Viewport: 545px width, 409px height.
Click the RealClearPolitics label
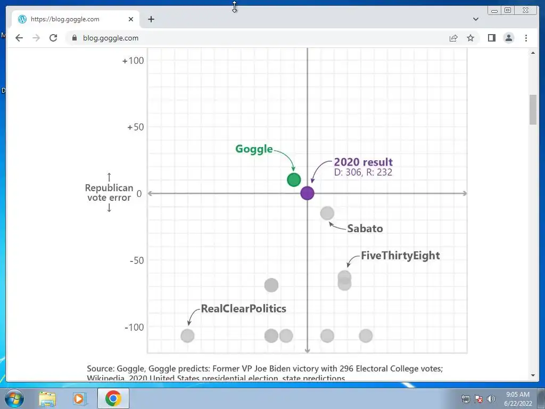pos(244,308)
